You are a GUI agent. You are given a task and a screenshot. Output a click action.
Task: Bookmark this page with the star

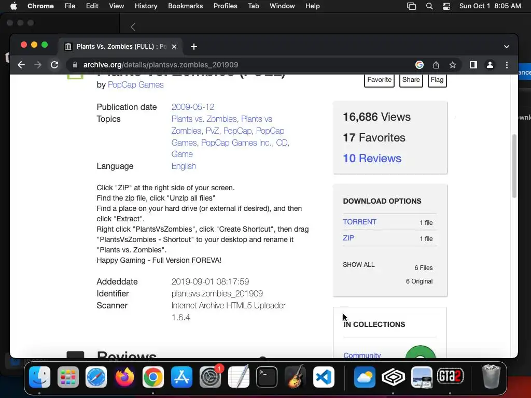coord(452,65)
